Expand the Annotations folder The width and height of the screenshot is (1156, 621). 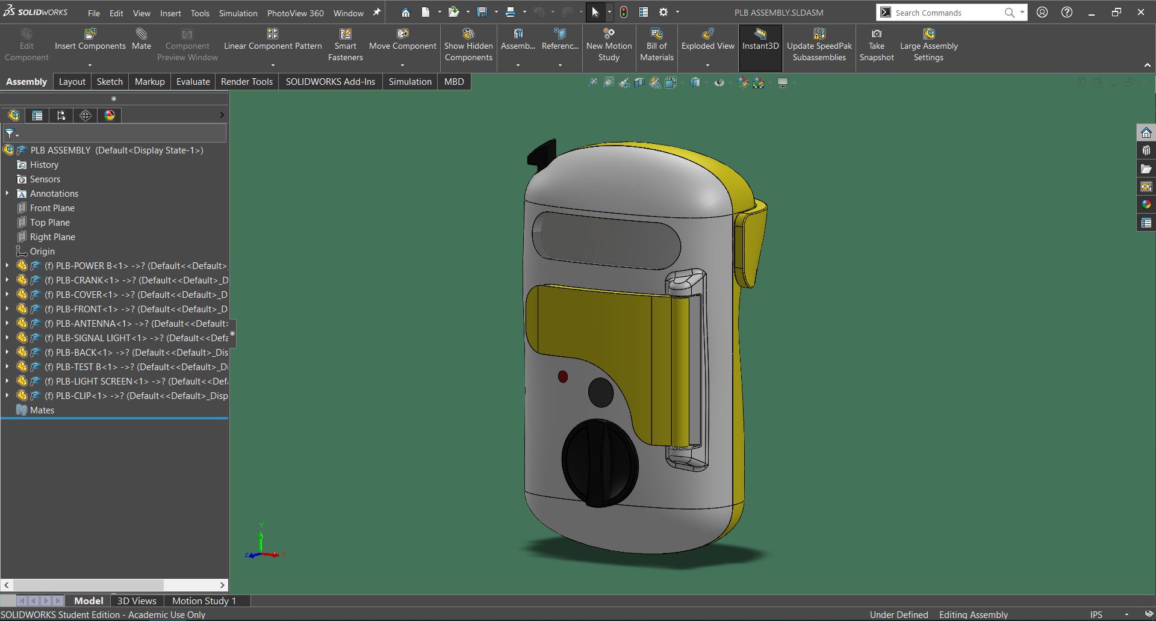pyautogui.click(x=7, y=193)
